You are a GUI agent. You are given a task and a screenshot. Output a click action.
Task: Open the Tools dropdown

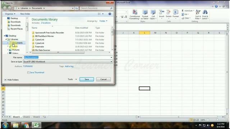point(72,79)
